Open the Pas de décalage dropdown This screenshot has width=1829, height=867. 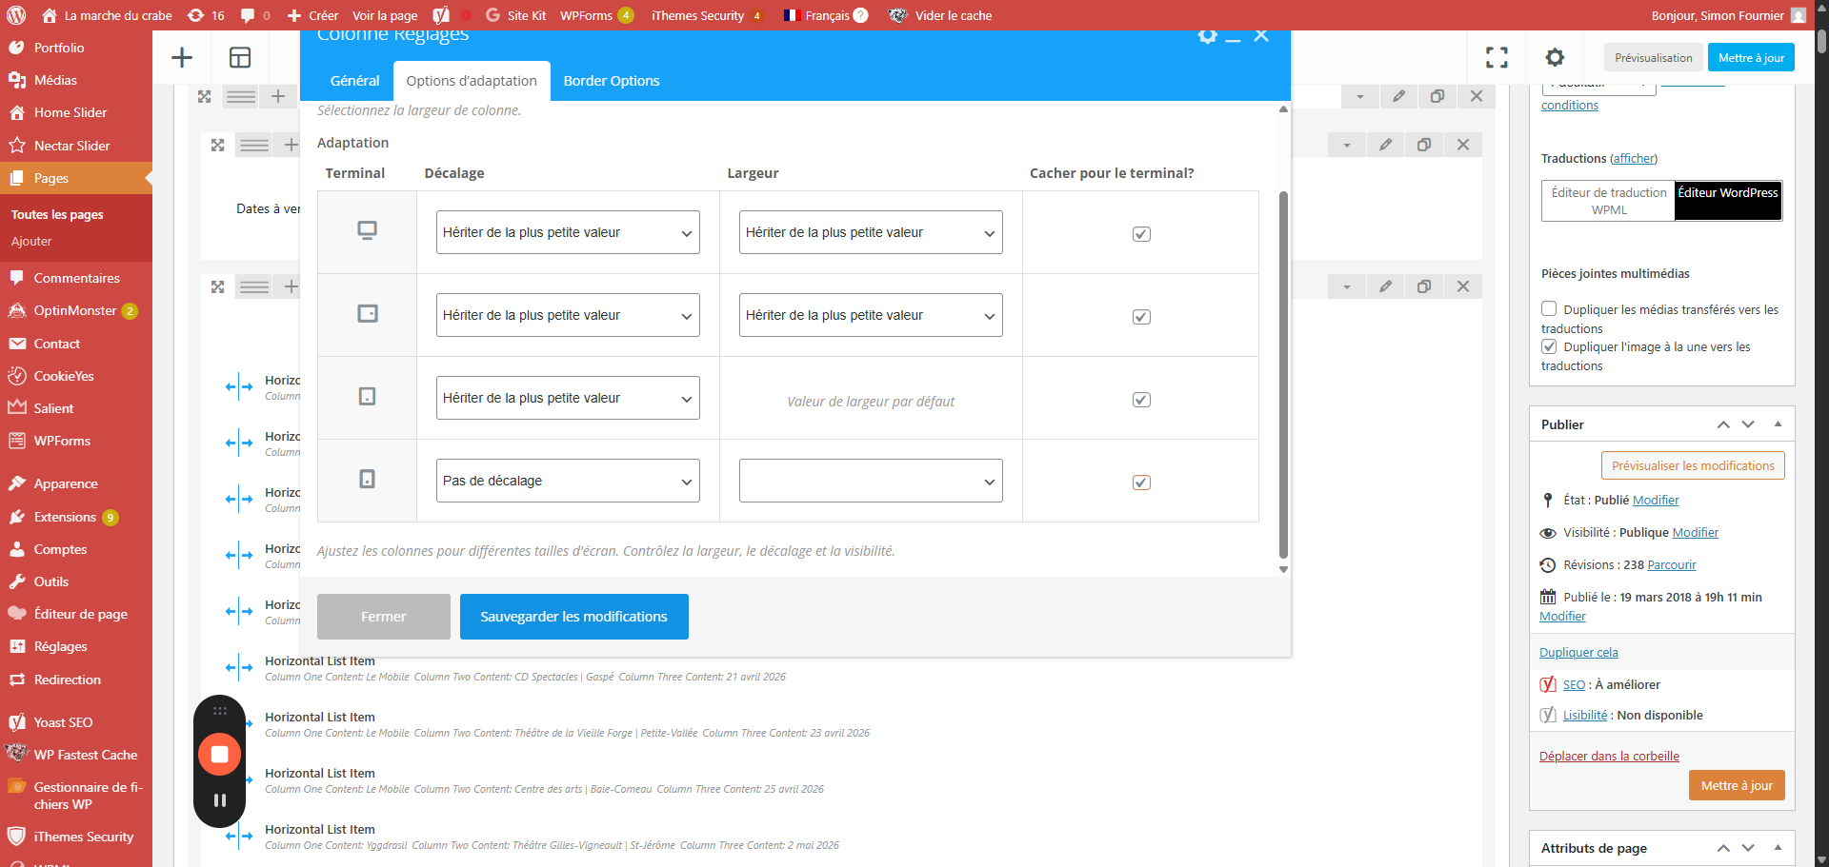pyautogui.click(x=568, y=481)
